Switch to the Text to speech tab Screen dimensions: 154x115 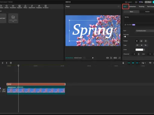pos(150,7)
